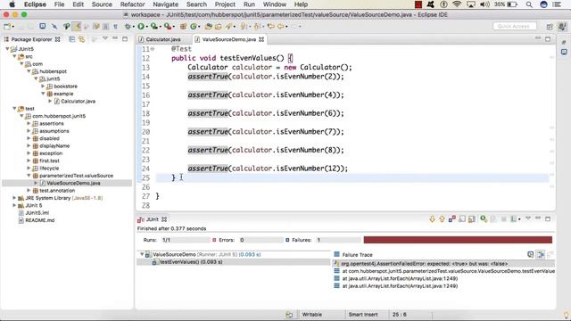571x321 pixels.
Task: Select README.md in Package Explorer
Action: (39, 220)
